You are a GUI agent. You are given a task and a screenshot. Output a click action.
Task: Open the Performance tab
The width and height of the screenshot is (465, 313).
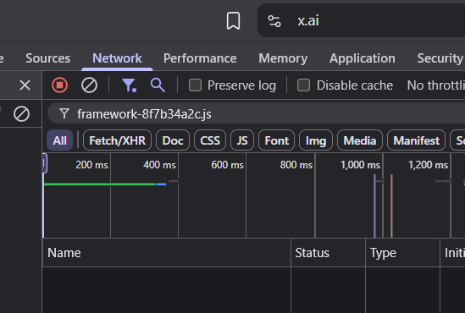click(x=200, y=58)
